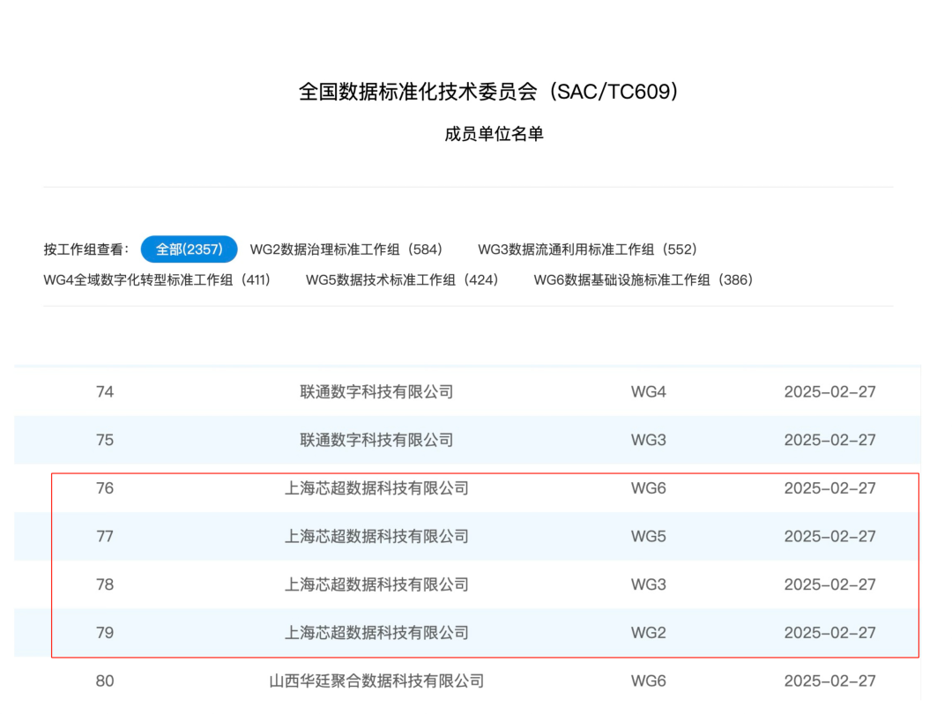
Task: Click date 2025-02-27 in row 78
Action: tap(830, 584)
